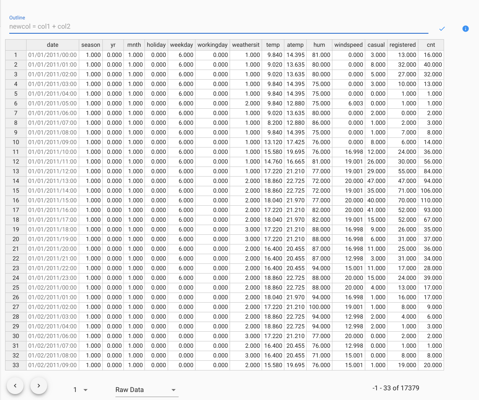Select the weathersit column header
The image size is (479, 400).
[x=246, y=45]
